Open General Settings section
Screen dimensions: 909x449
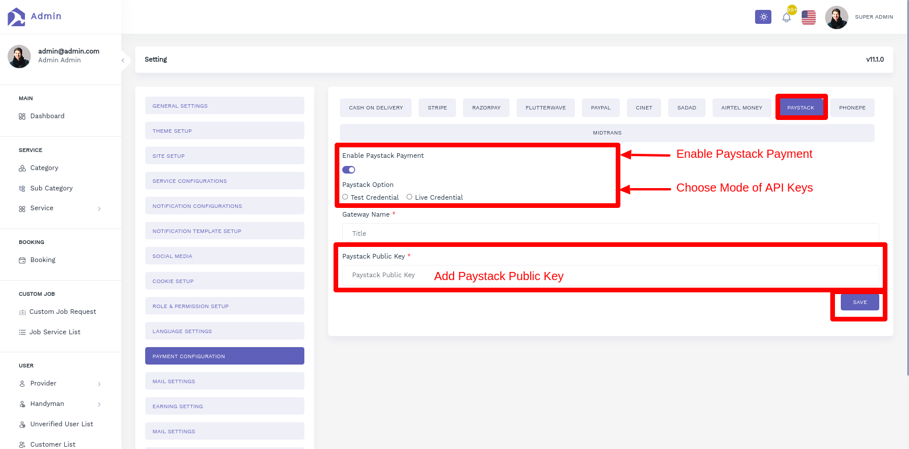point(224,105)
